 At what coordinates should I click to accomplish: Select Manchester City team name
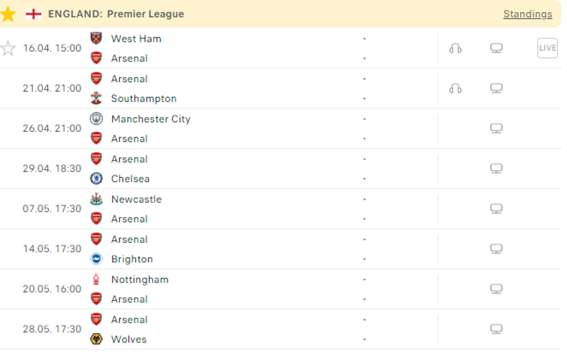pyautogui.click(x=150, y=119)
